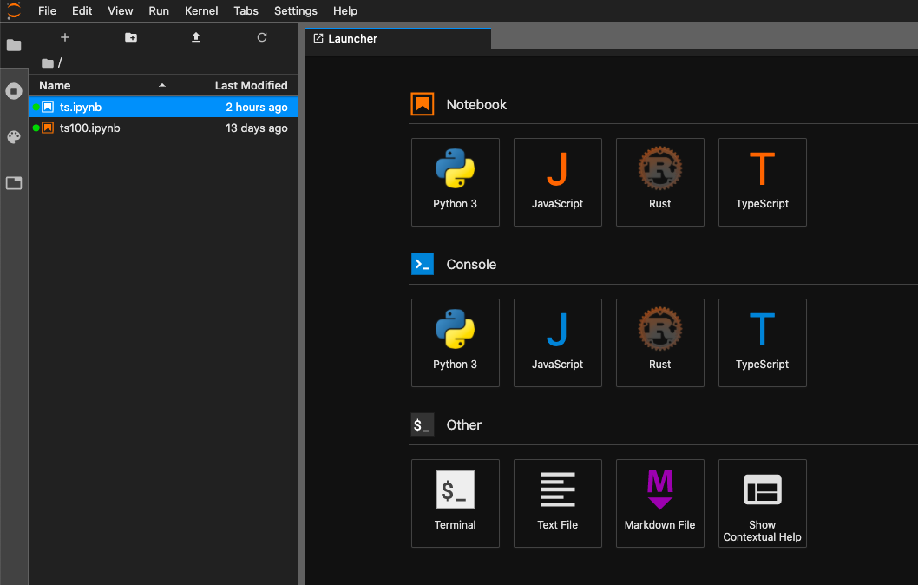The height and width of the screenshot is (585, 918).
Task: Open a new Terminal
Action: tap(455, 503)
